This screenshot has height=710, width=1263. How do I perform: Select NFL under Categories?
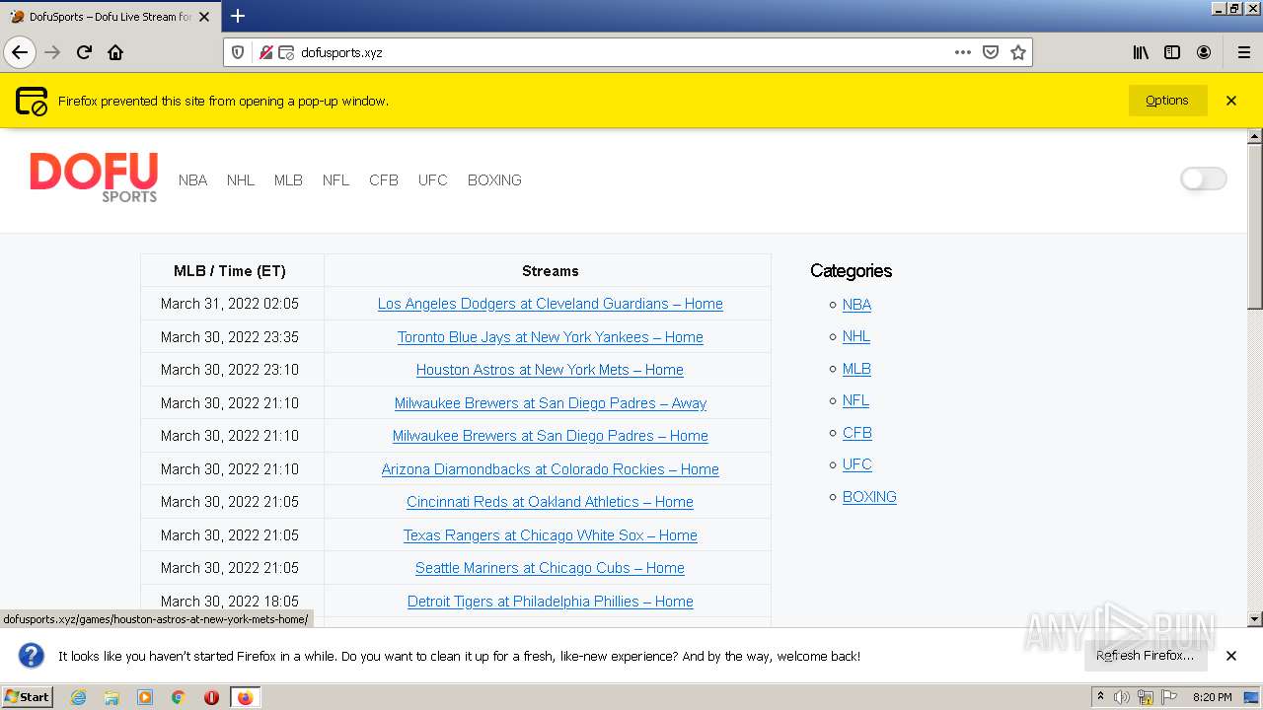(855, 400)
